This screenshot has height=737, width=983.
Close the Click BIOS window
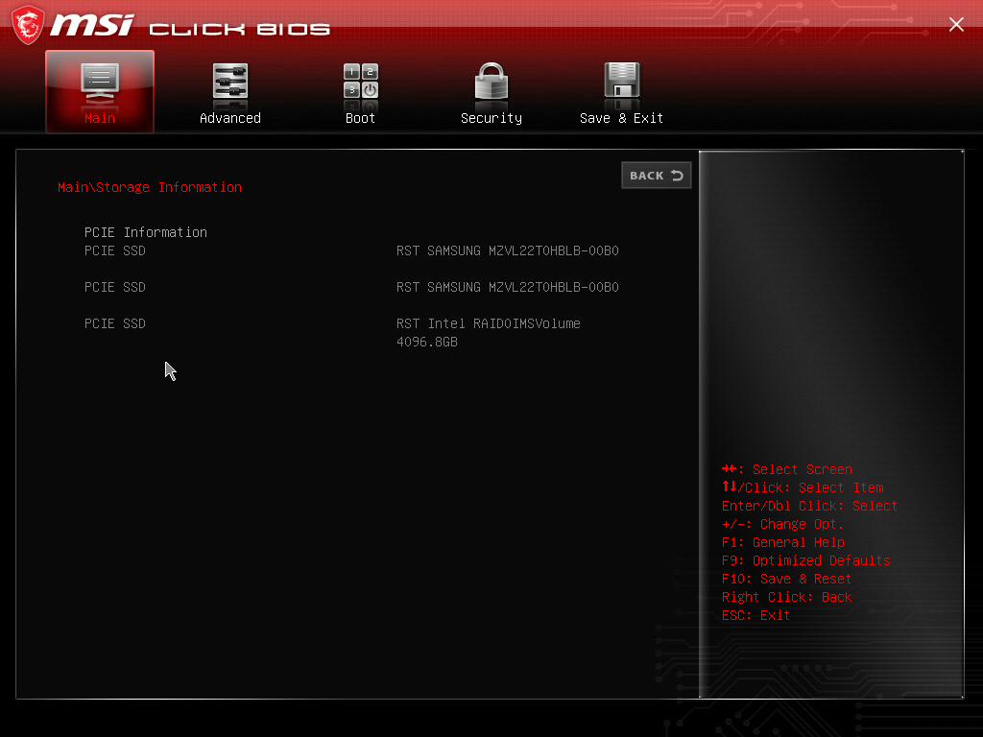pos(956,24)
